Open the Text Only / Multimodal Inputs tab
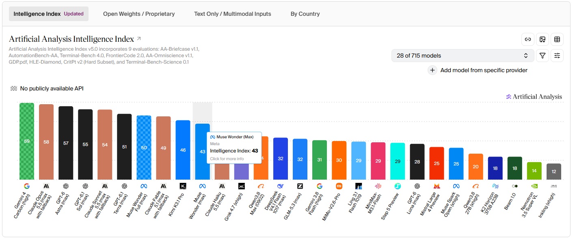575x238 pixels. pyautogui.click(x=233, y=14)
